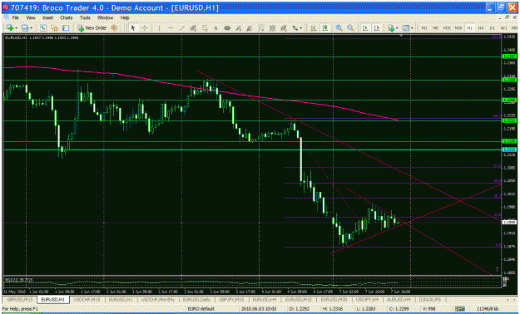Switch timeframe to H4
The width and height of the screenshot is (520, 314).
click(x=481, y=28)
